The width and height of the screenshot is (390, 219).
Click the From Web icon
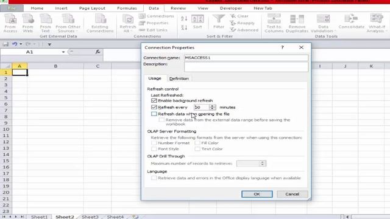[27, 23]
